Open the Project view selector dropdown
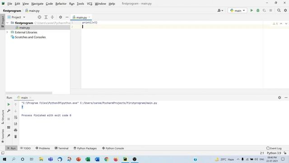This screenshot has height=163, width=289. tap(16, 17)
